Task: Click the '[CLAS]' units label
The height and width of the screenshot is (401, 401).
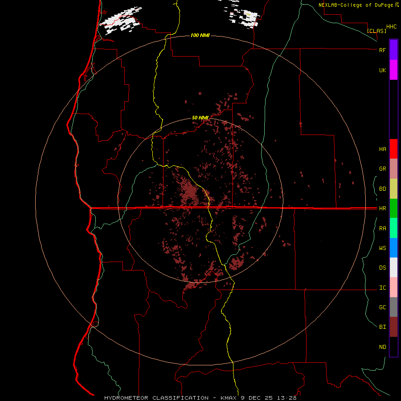Action: (x=376, y=31)
